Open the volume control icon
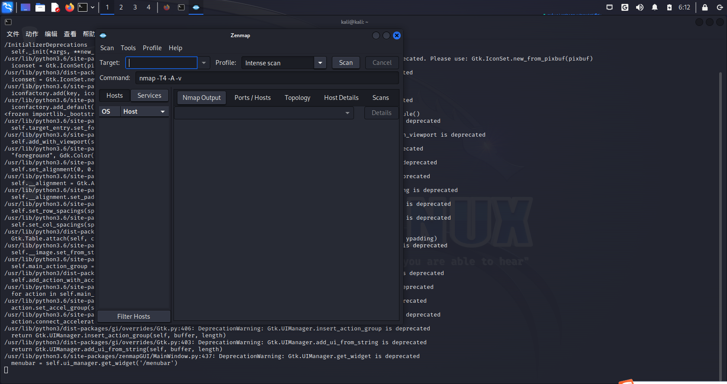The width and height of the screenshot is (727, 384). (x=640, y=7)
